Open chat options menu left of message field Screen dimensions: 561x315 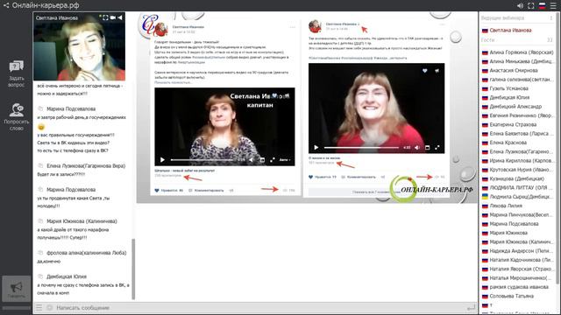tap(39, 307)
